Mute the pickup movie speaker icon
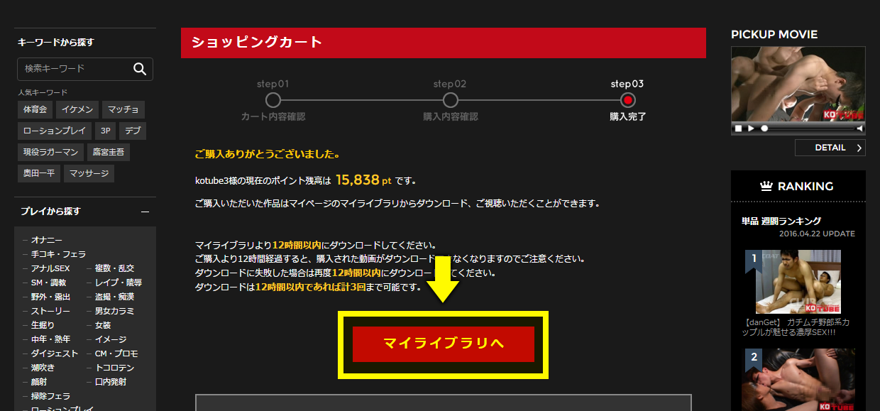 point(859,128)
